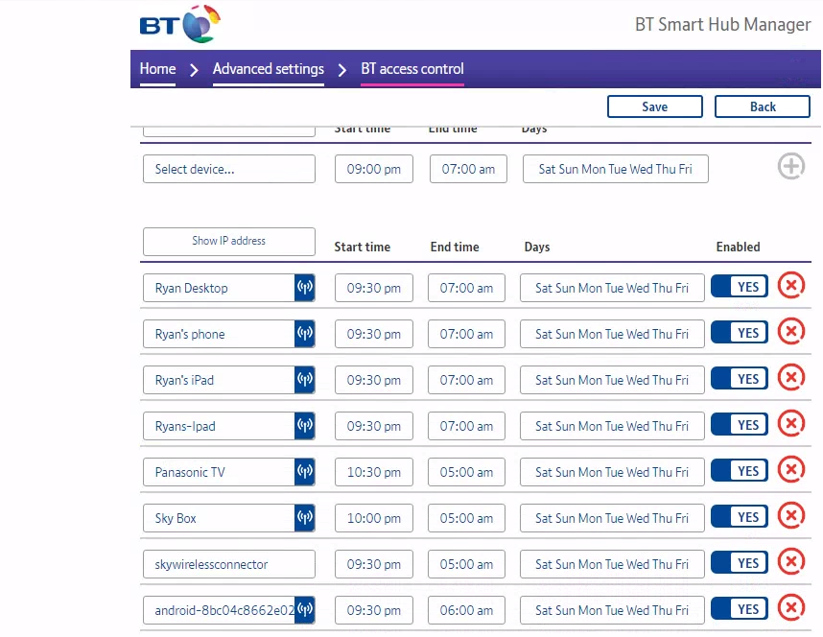Click wireless icon beside Sky Box
823x637 pixels.
(x=304, y=518)
